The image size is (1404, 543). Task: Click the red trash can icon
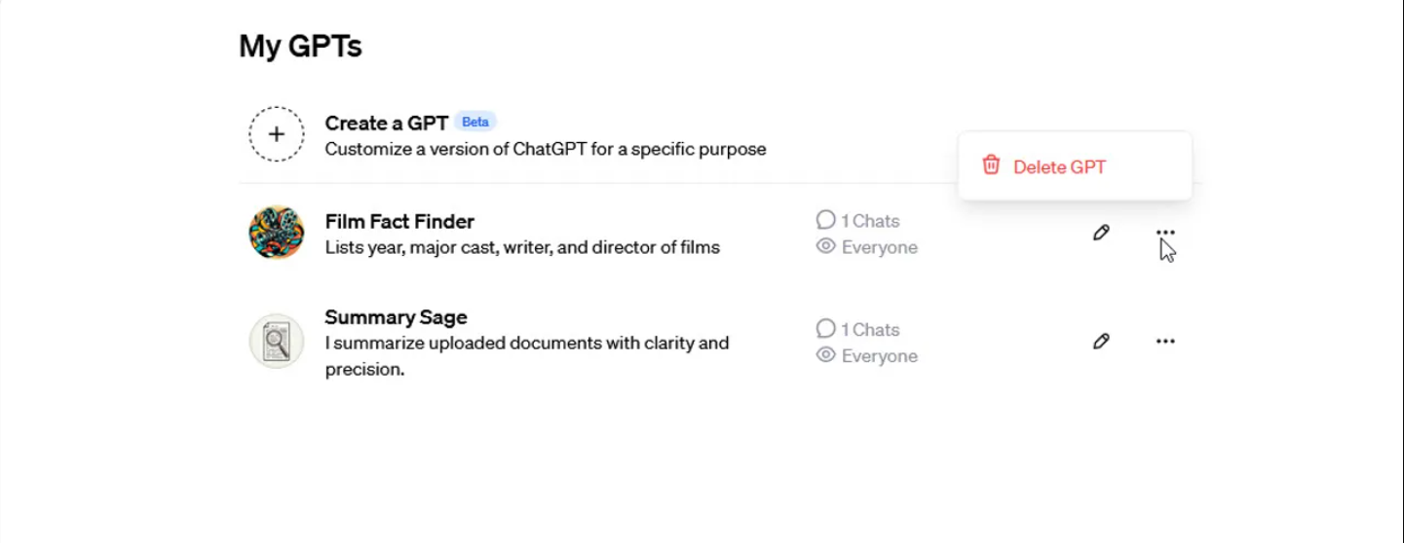pyautogui.click(x=991, y=165)
